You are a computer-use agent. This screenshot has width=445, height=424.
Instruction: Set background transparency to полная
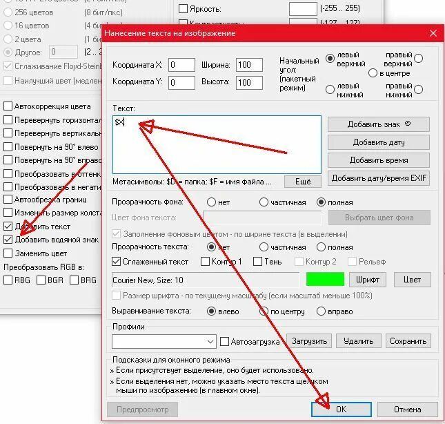(x=321, y=202)
